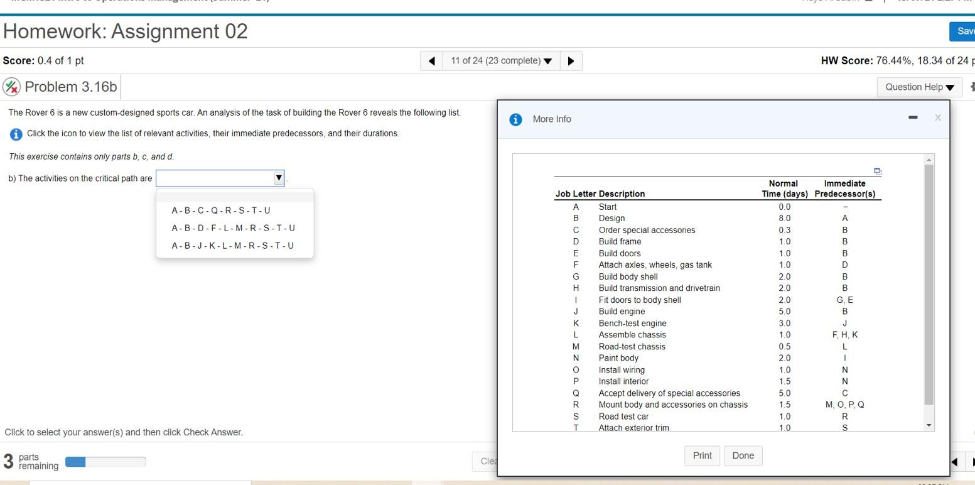Click the More Info panel info icon

[x=515, y=119]
